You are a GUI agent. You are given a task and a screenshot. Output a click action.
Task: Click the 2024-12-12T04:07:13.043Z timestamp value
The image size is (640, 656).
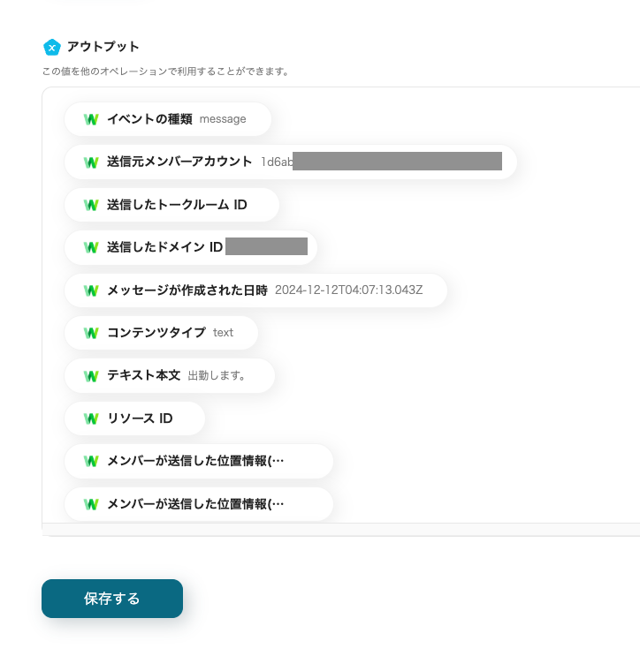tap(349, 290)
